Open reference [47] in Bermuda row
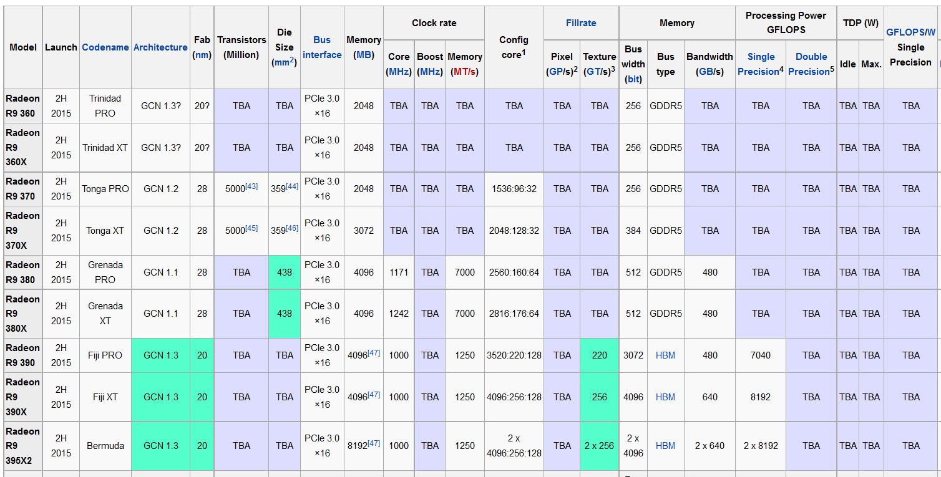The height and width of the screenshot is (477, 941). [x=374, y=443]
